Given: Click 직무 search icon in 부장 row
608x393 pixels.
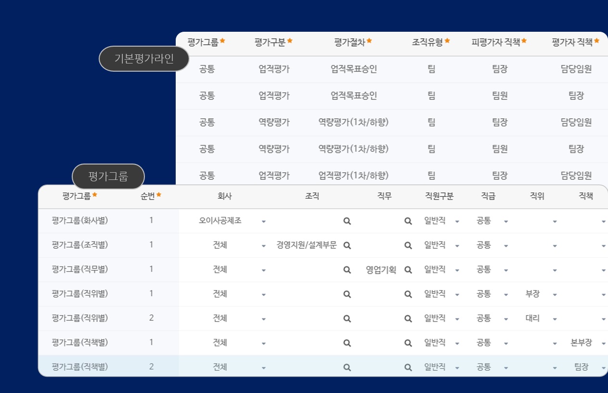Looking at the screenshot, I should (x=408, y=293).
